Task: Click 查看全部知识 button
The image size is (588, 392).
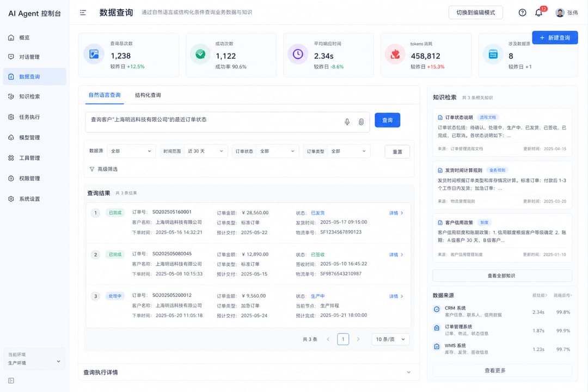Action: [502, 275]
